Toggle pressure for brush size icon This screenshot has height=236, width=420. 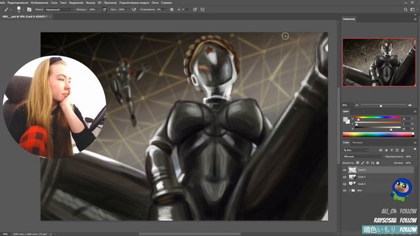click(195, 9)
